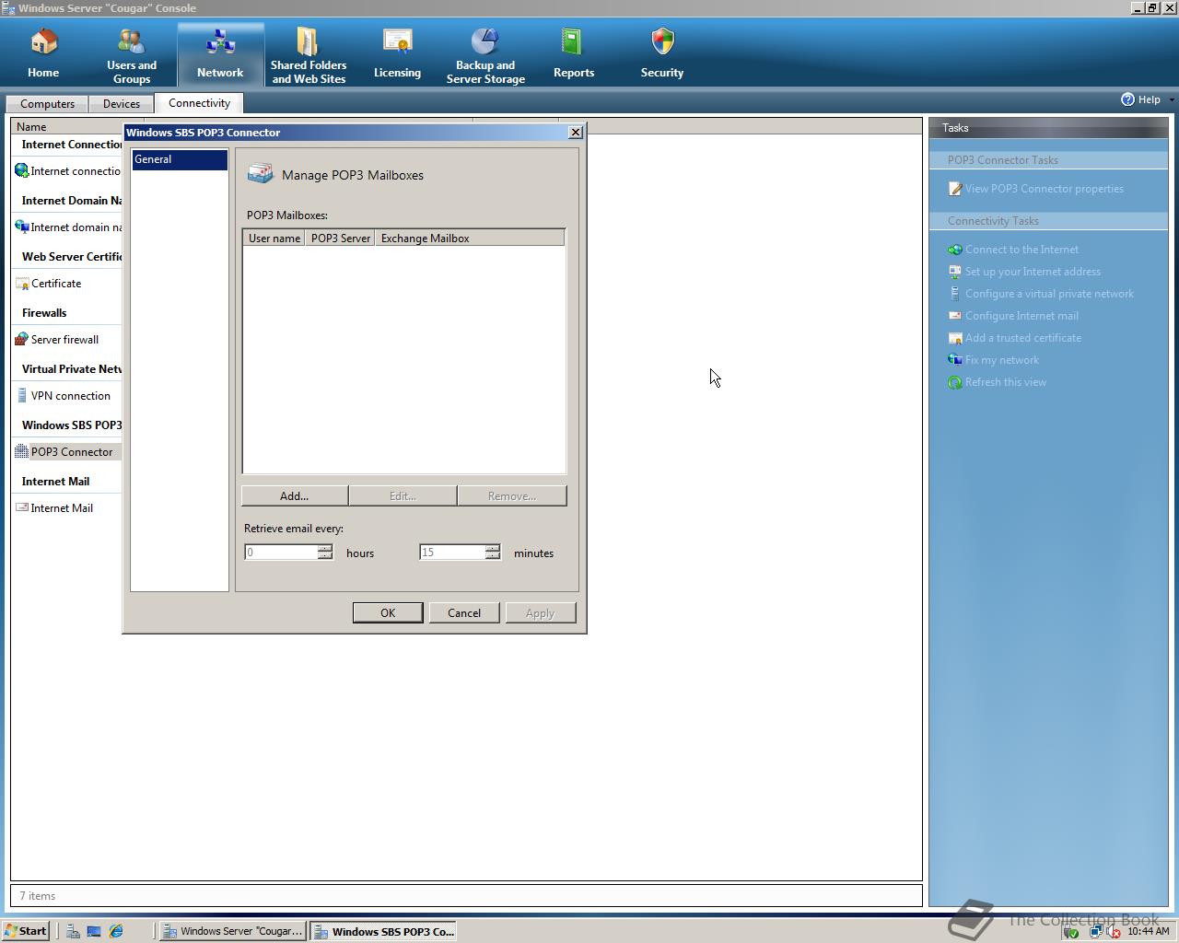
Task: Click Configure Internet mail task icon
Action: (955, 316)
